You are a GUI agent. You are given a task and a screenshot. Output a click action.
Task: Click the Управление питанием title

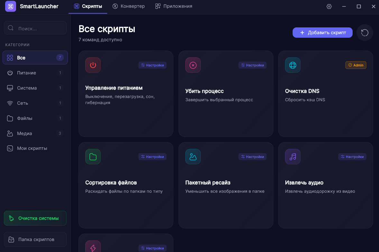114,88
